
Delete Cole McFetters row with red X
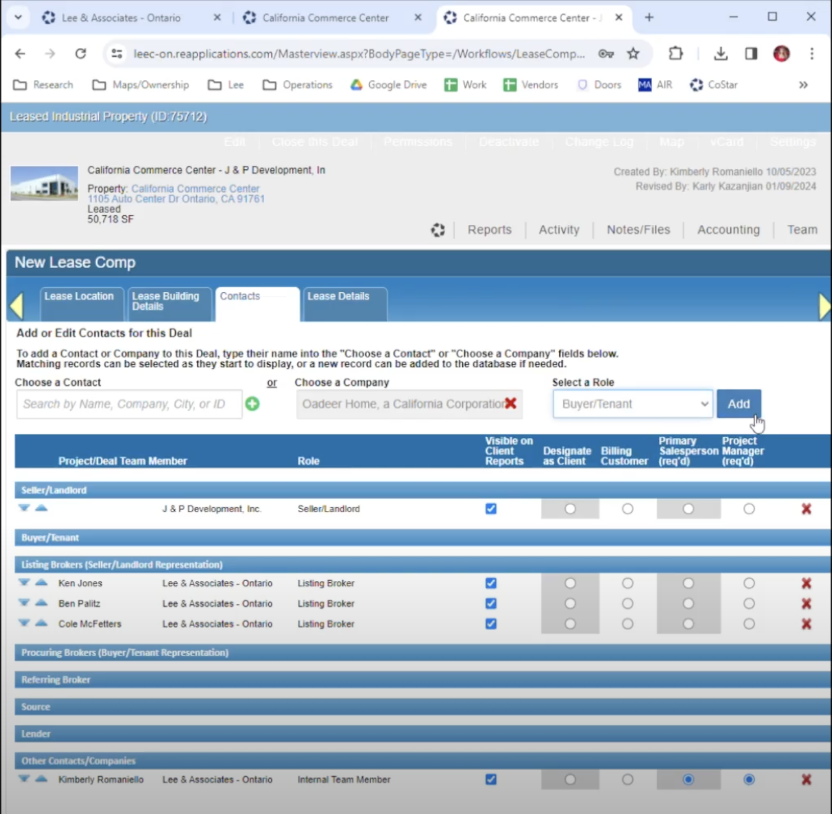[806, 624]
